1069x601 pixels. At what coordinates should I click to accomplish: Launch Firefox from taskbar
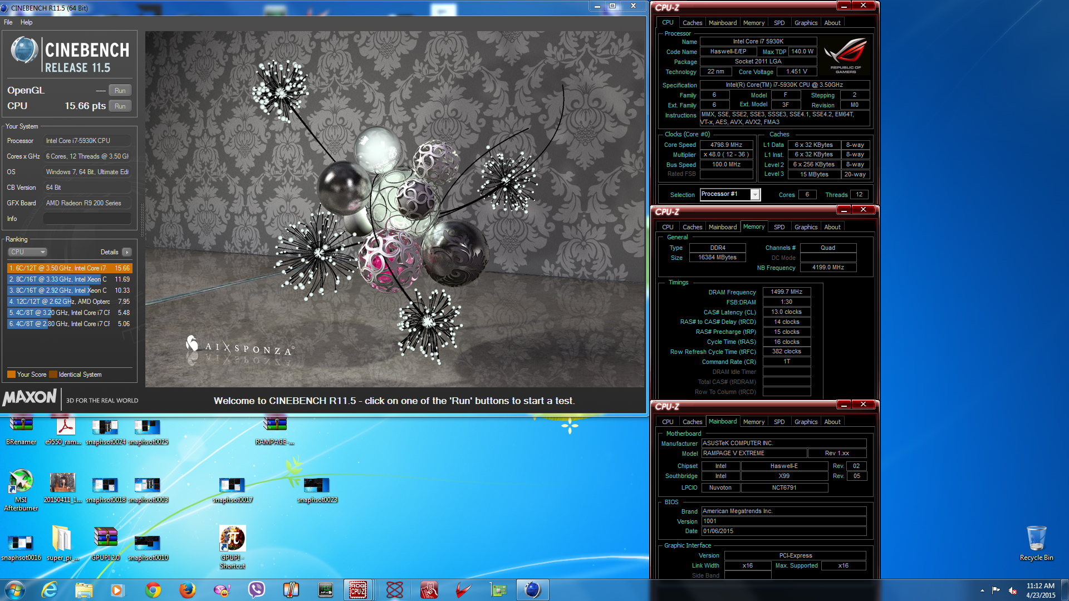187,590
